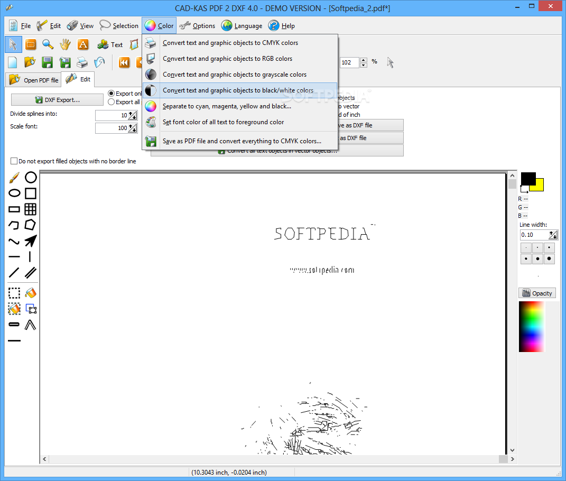Image resolution: width=566 pixels, height=481 pixels.
Task: Click the printer toolbar icon
Action: pyautogui.click(x=82, y=62)
